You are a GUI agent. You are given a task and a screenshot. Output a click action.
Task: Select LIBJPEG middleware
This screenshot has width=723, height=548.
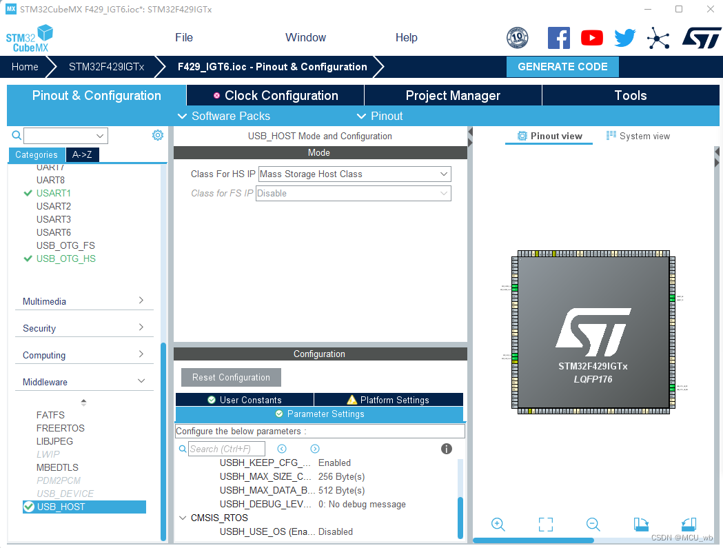tap(54, 441)
